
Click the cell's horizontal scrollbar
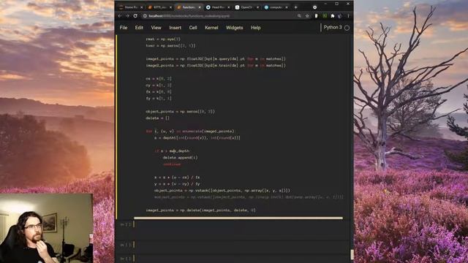point(238,218)
